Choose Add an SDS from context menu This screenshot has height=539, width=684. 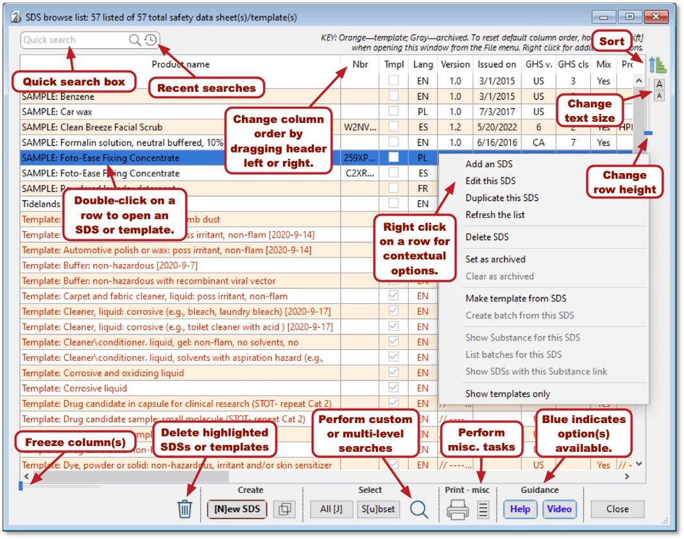pos(489,164)
